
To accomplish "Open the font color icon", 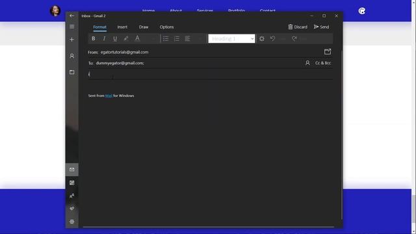I will (x=137, y=38).
